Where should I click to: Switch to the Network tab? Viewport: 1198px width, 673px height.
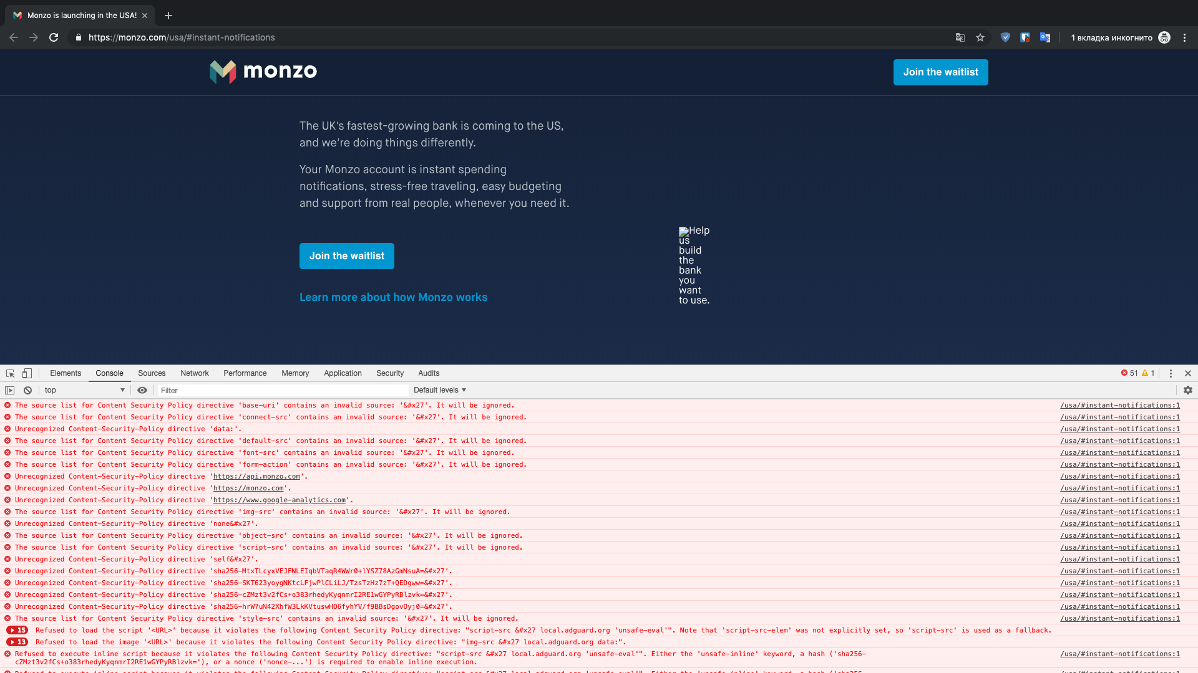pos(194,373)
